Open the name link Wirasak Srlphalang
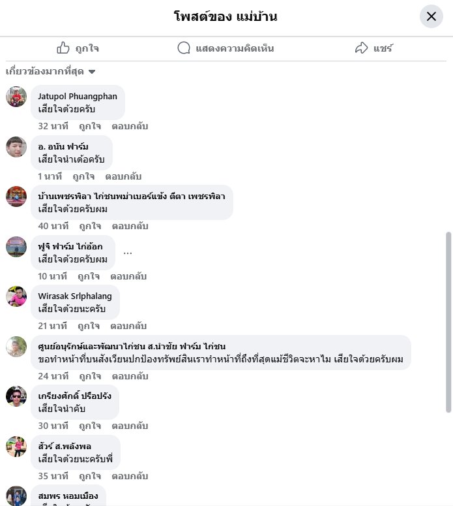Viewport: 453px width, 506px height. pos(75,296)
